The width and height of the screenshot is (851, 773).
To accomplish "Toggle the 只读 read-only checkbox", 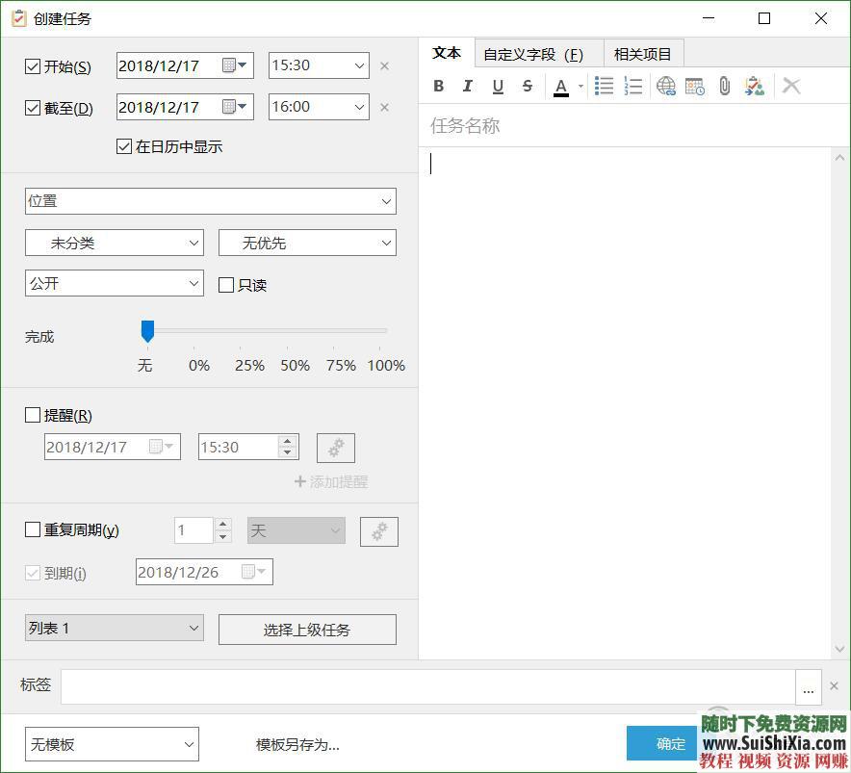I will [227, 285].
